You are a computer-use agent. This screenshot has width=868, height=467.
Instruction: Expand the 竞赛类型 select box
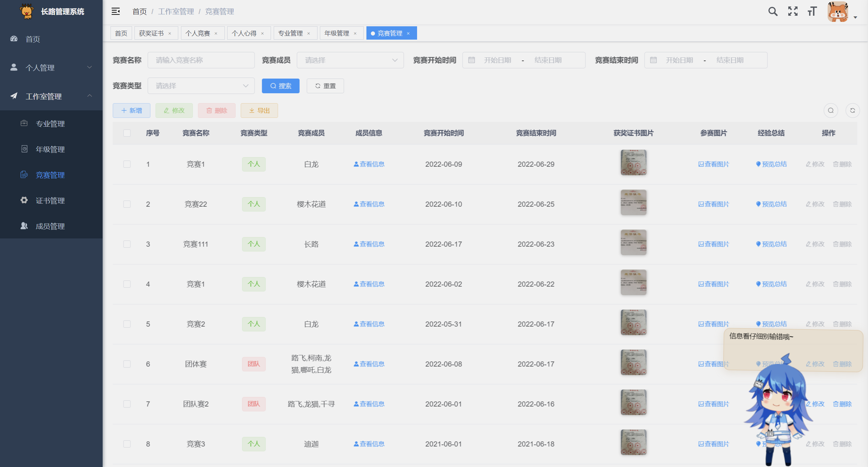[x=201, y=86]
